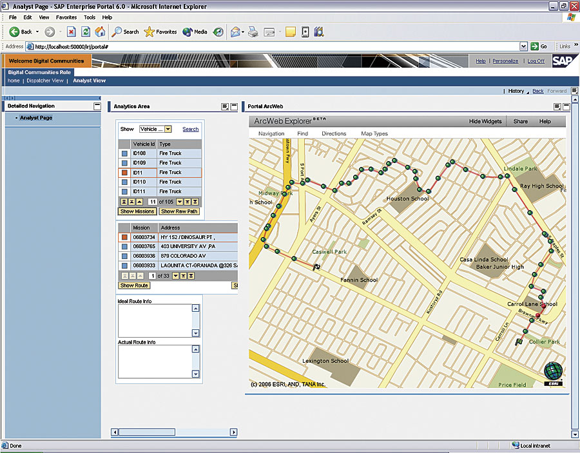Open Map Types in ArcWeb Explorer

(x=374, y=133)
